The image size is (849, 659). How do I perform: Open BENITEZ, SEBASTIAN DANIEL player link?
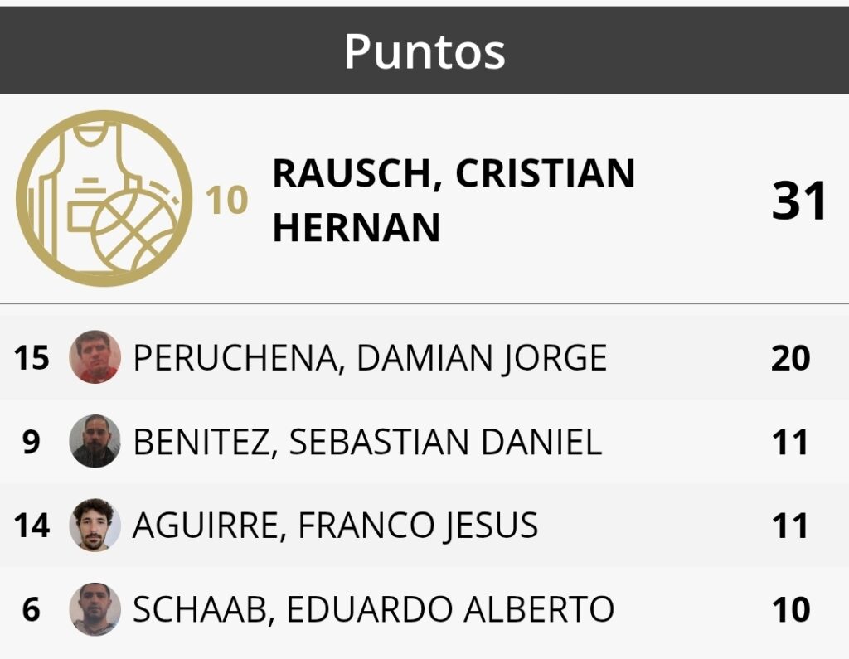click(367, 442)
